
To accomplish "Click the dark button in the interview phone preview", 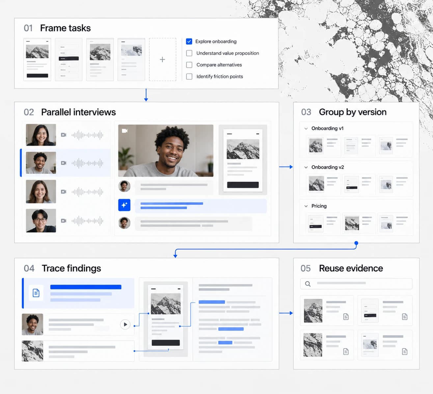I will pyautogui.click(x=243, y=185).
